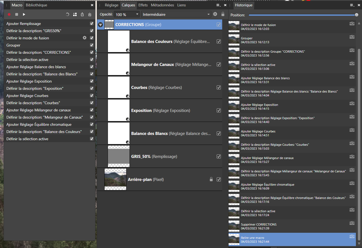
Task: Select the Balance des Blancs layer
Action: tap(160, 134)
